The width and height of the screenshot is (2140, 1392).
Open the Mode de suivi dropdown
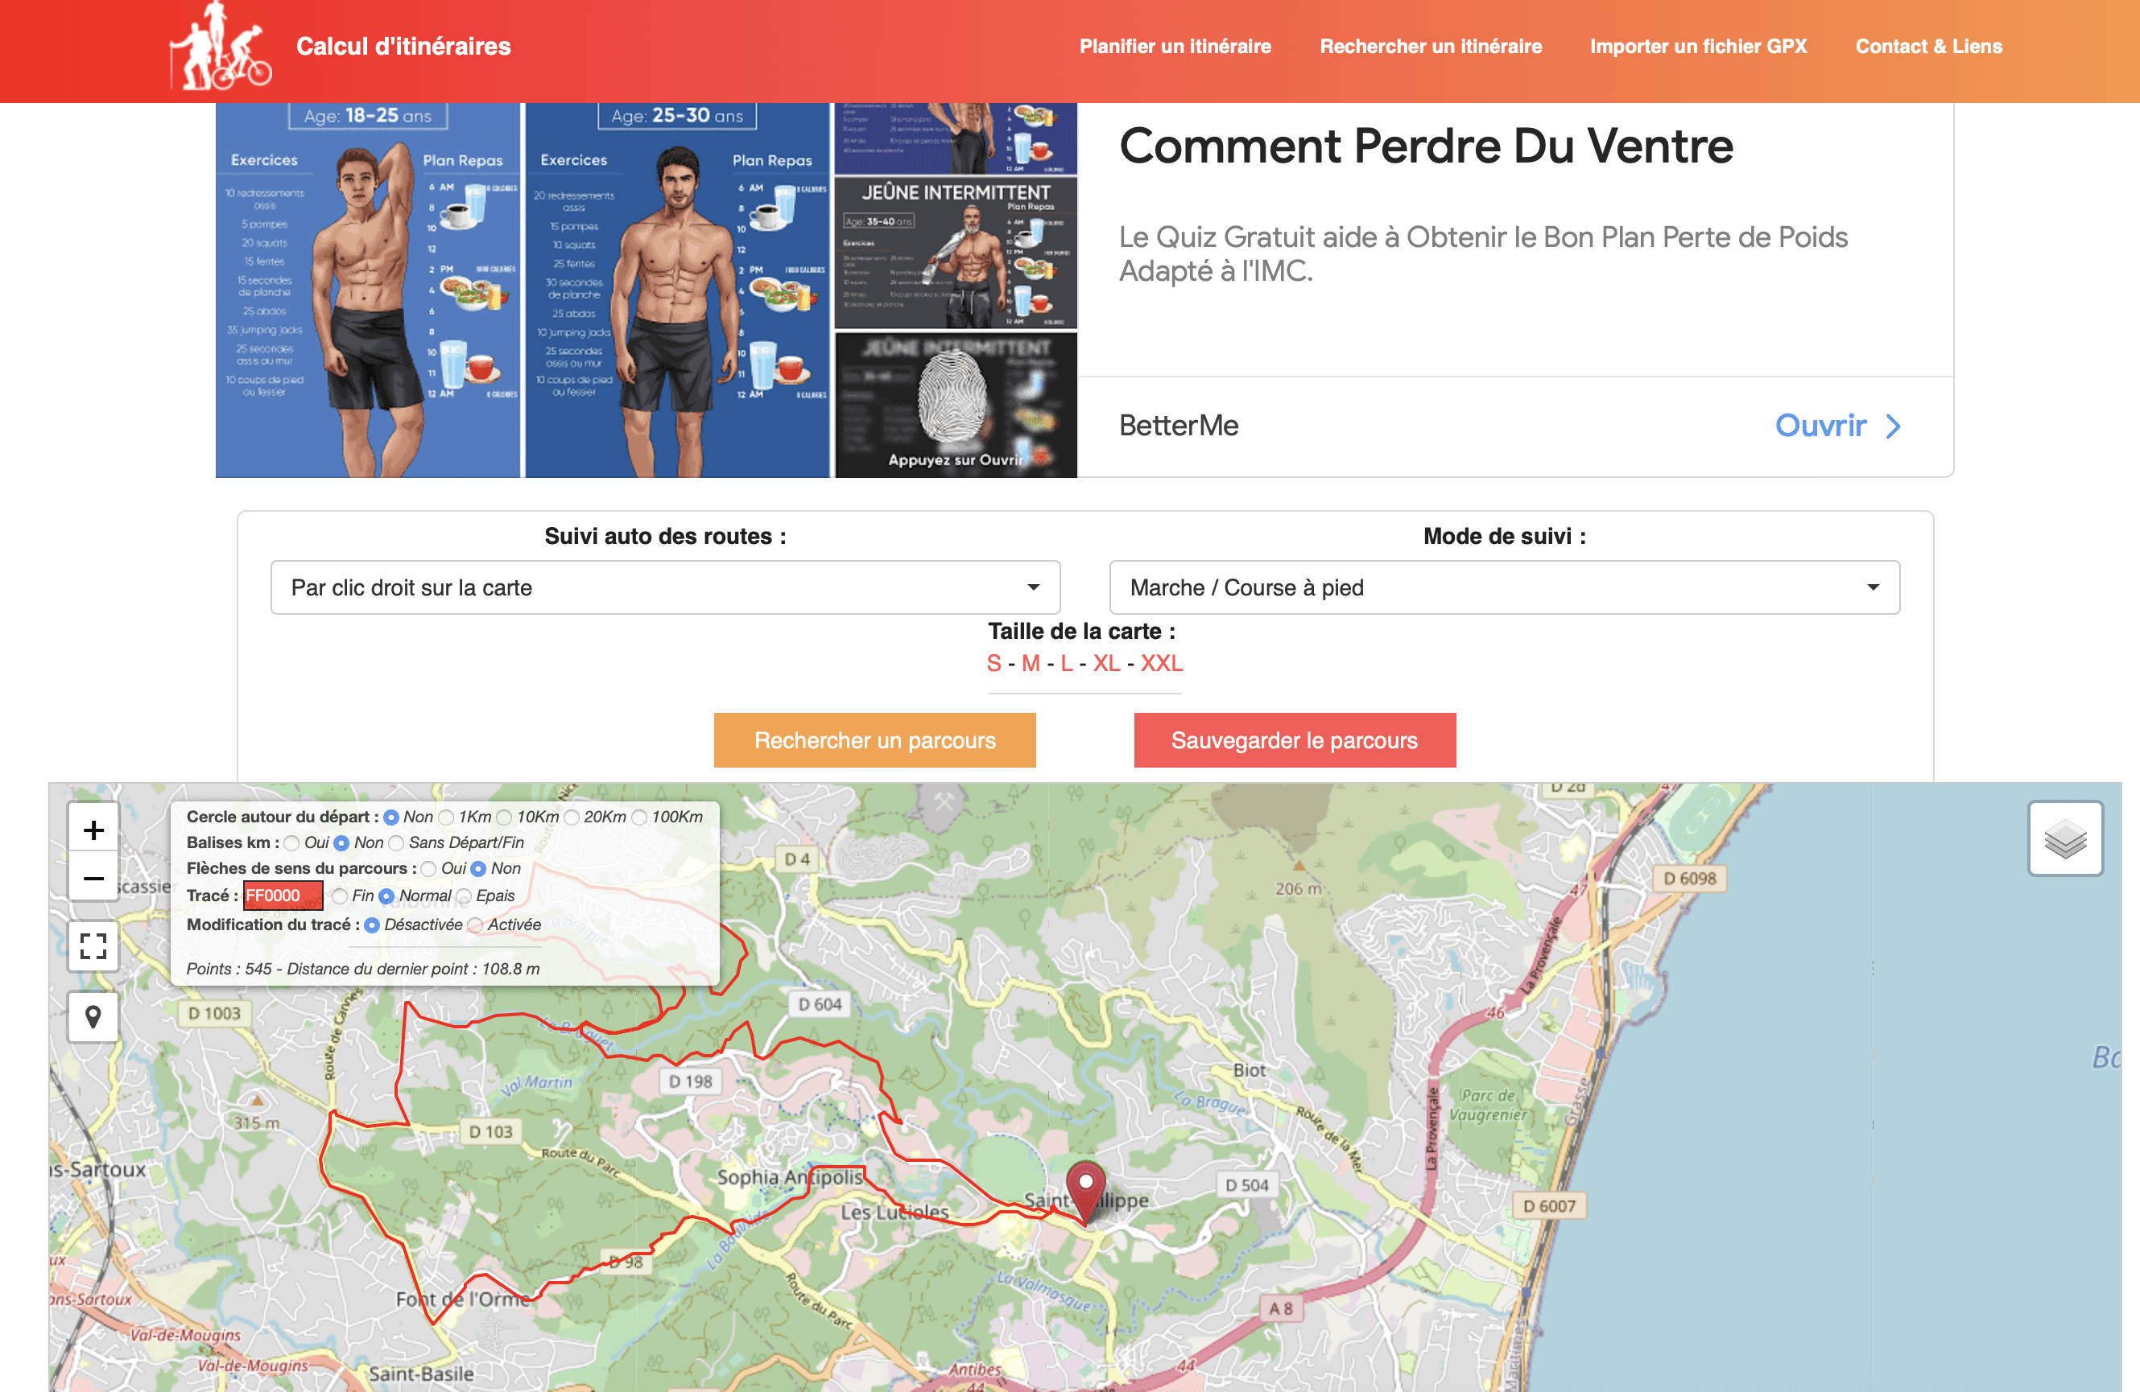[1504, 587]
